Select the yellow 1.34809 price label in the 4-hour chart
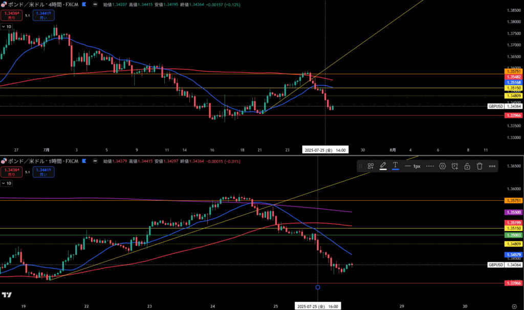The image size is (524, 310). (x=513, y=96)
